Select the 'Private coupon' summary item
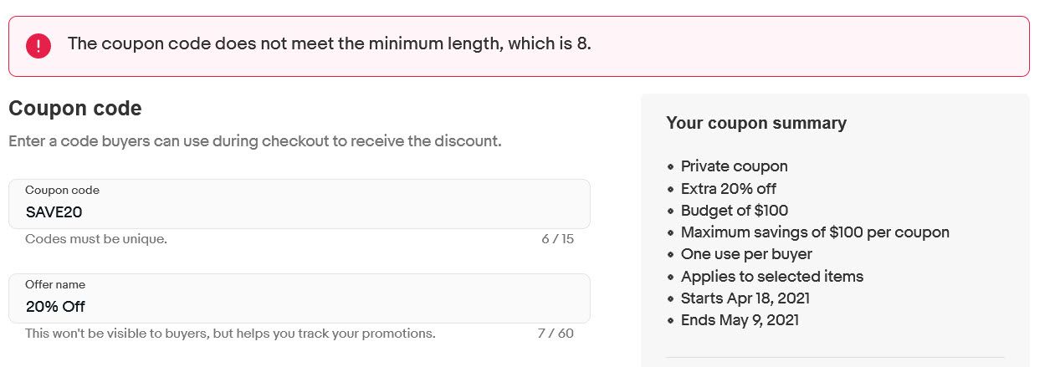The height and width of the screenshot is (367, 1055). (734, 166)
